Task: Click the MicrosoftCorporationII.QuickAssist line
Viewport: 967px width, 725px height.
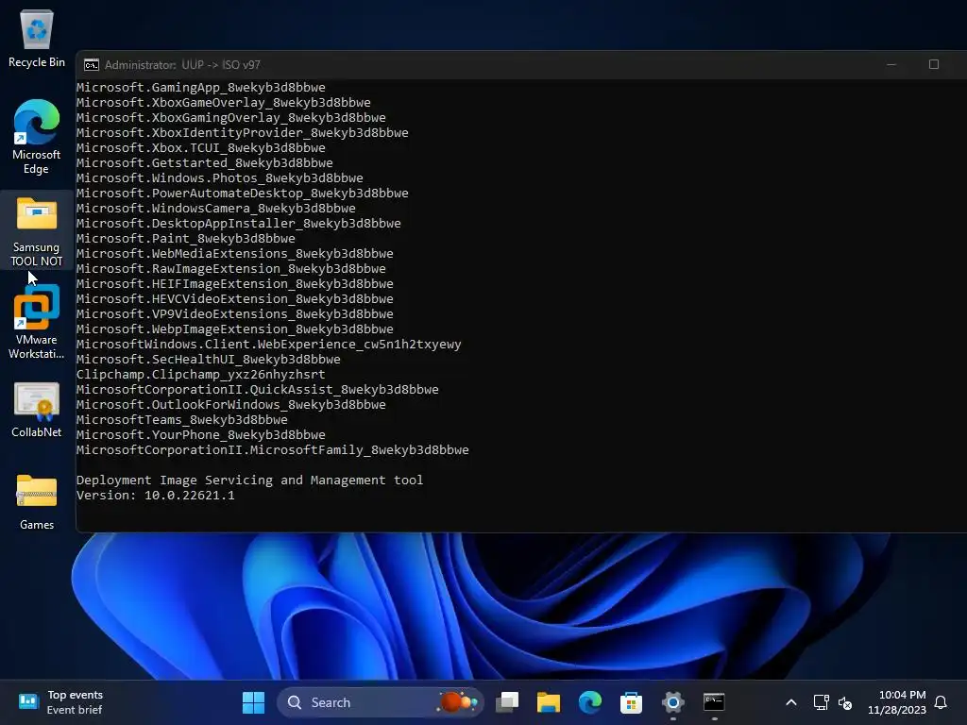Action: [x=258, y=390]
